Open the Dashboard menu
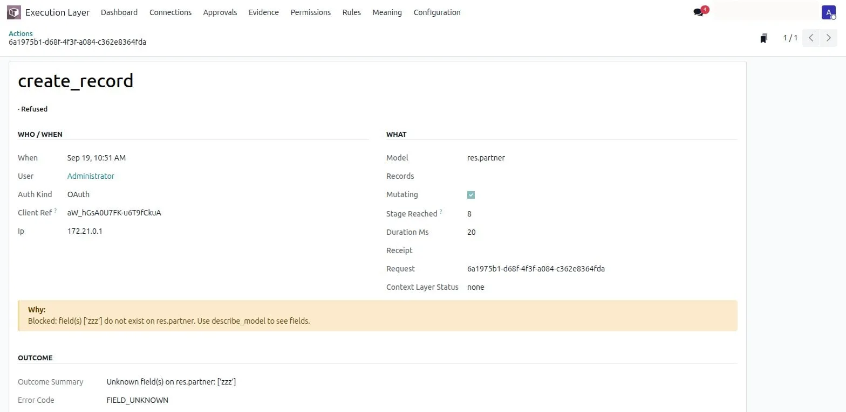The width and height of the screenshot is (846, 412). point(119,12)
